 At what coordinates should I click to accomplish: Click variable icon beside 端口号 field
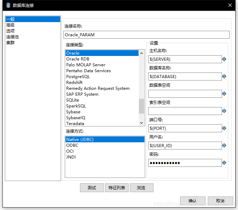[x=224, y=128]
